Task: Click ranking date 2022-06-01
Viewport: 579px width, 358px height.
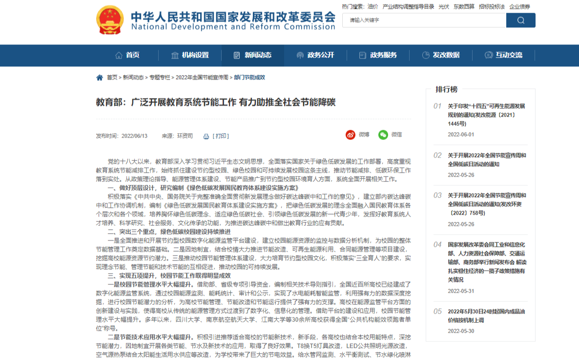Action: tap(461, 135)
